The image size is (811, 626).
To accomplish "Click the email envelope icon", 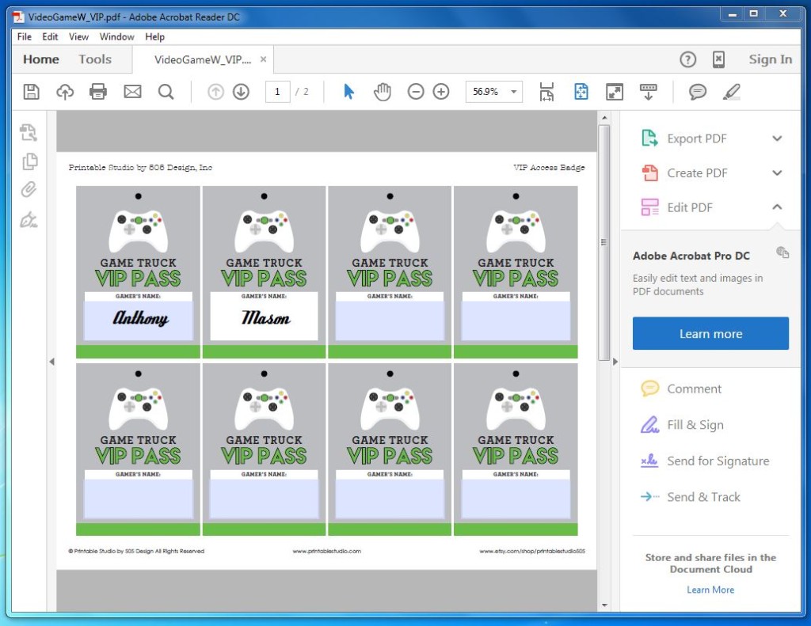I will point(132,92).
